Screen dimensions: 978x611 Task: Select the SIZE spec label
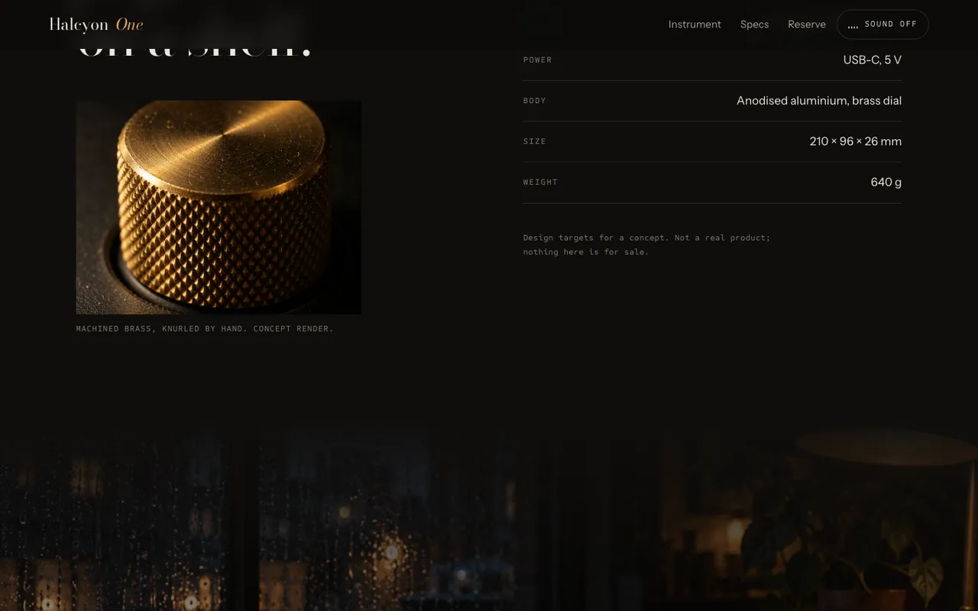[534, 141]
